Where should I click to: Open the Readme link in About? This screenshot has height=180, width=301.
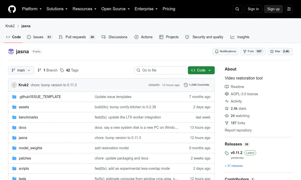(235, 87)
